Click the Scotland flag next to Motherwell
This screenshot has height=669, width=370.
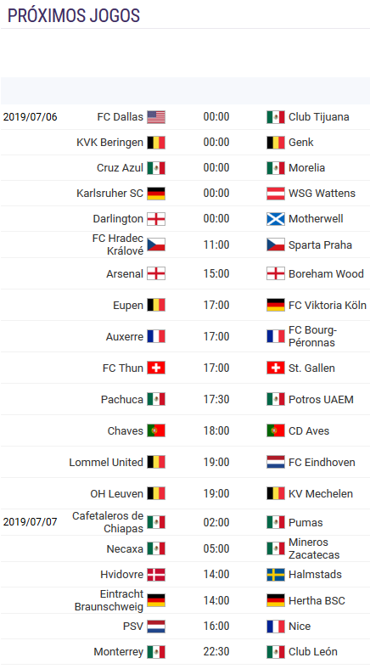pos(275,219)
